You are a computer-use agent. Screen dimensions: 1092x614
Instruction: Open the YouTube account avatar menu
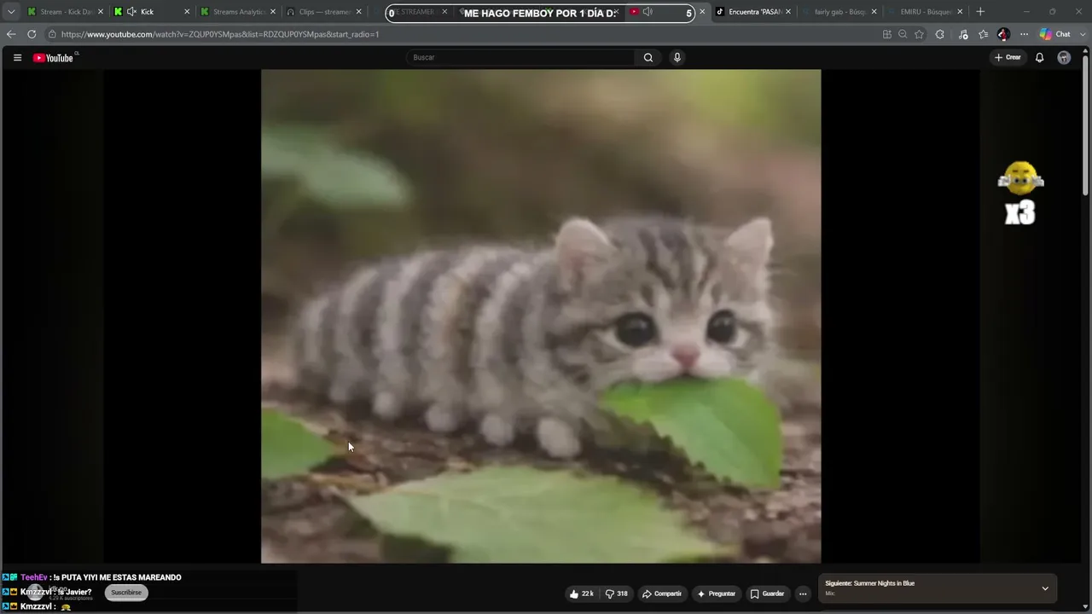(x=1064, y=58)
